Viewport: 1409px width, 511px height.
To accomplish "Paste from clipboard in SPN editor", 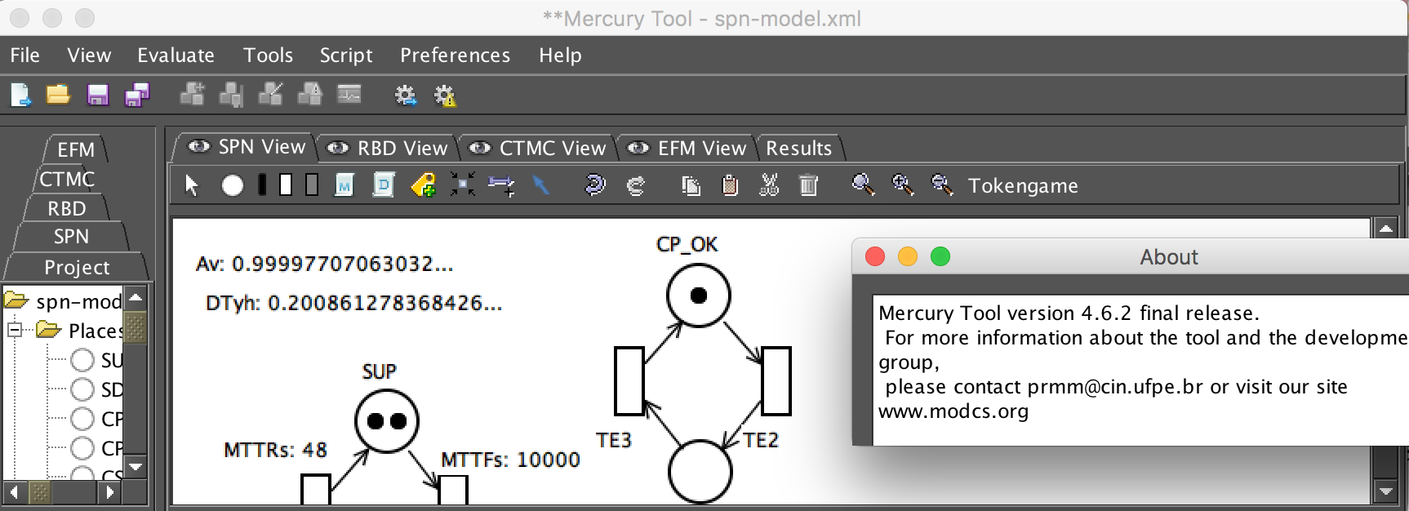I will click(730, 185).
